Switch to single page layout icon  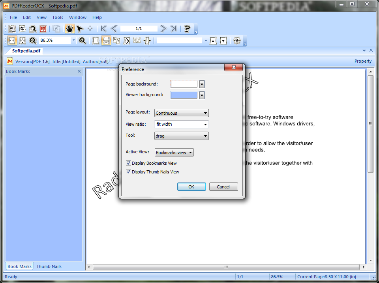tap(96, 41)
